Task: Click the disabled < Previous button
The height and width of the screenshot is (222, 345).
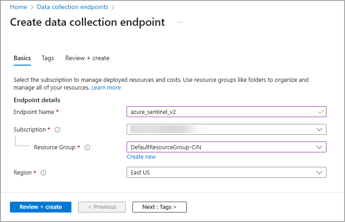Action: tap(102, 207)
